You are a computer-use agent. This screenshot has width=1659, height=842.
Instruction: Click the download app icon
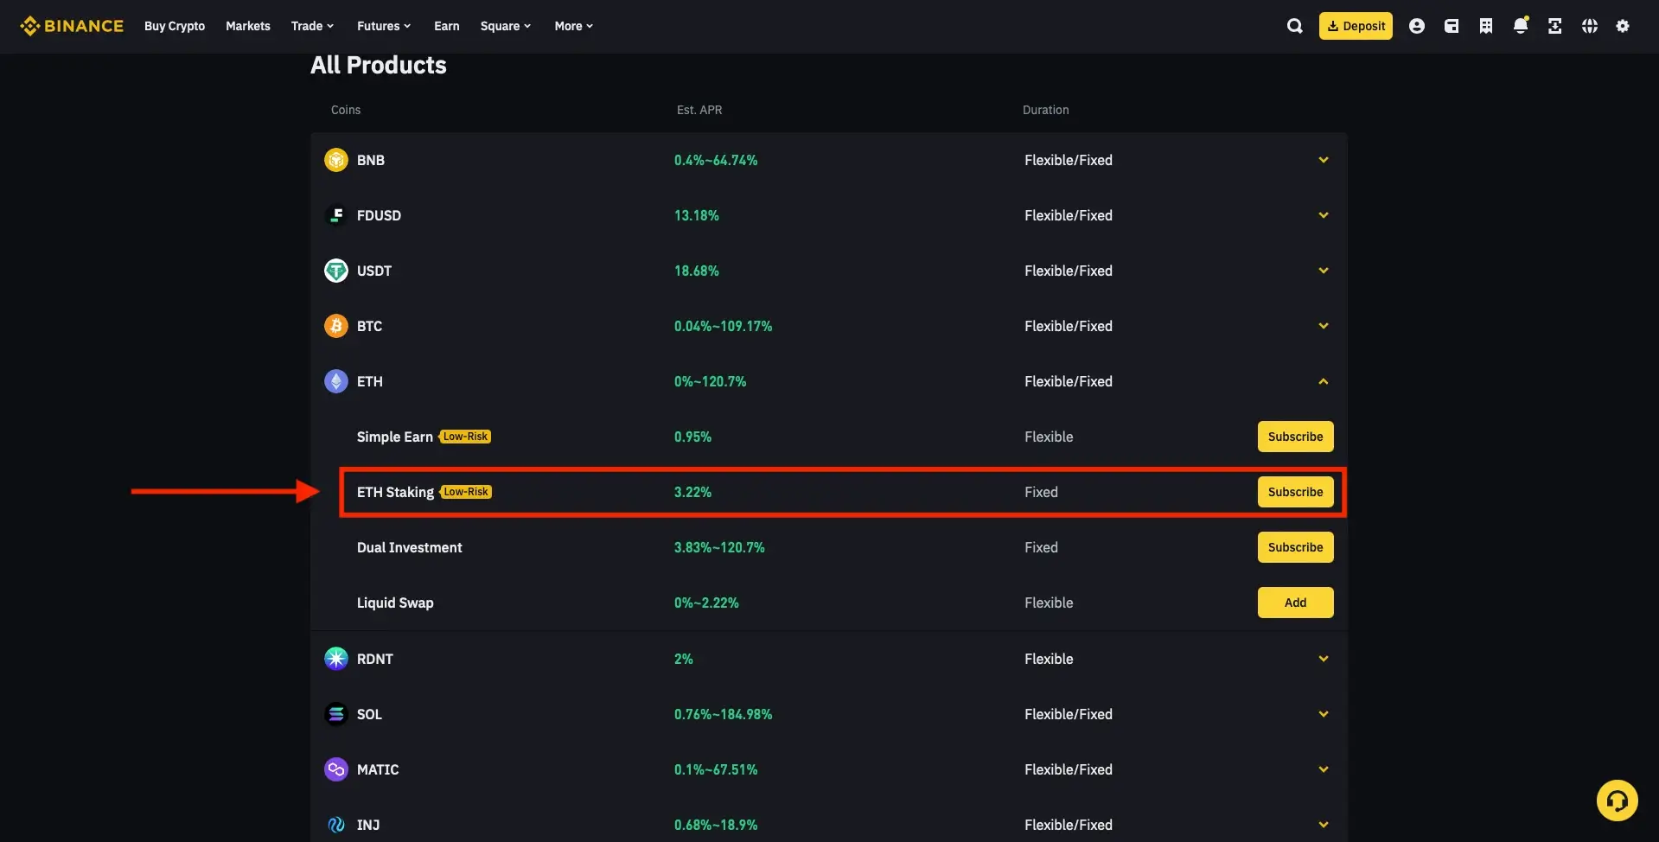(1554, 26)
